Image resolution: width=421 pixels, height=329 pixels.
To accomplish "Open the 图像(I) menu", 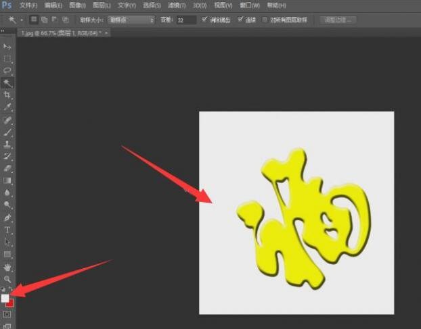I will [x=77, y=5].
